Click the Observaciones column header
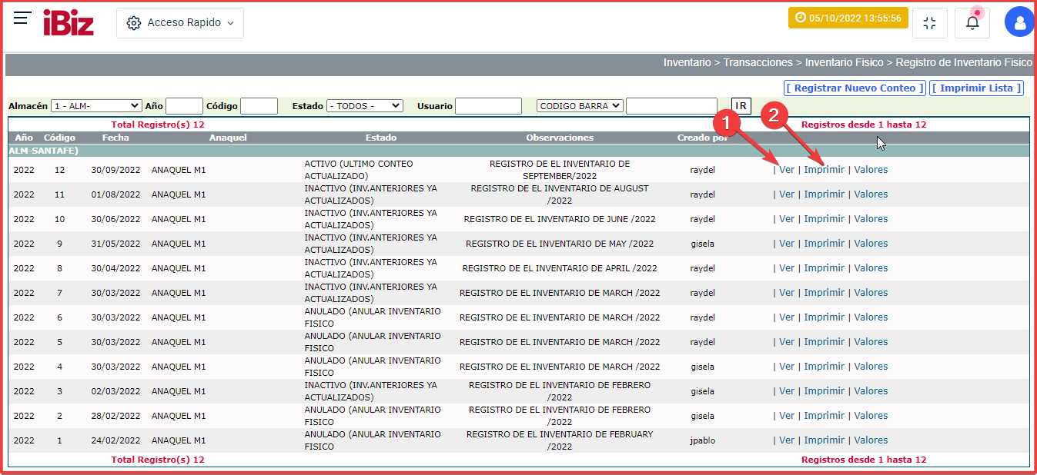The height and width of the screenshot is (475, 1037). [x=560, y=138]
